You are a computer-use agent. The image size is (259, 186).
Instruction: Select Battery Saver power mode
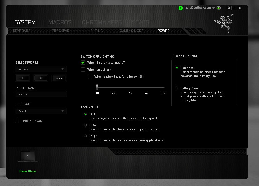pyautogui.click(x=177, y=88)
